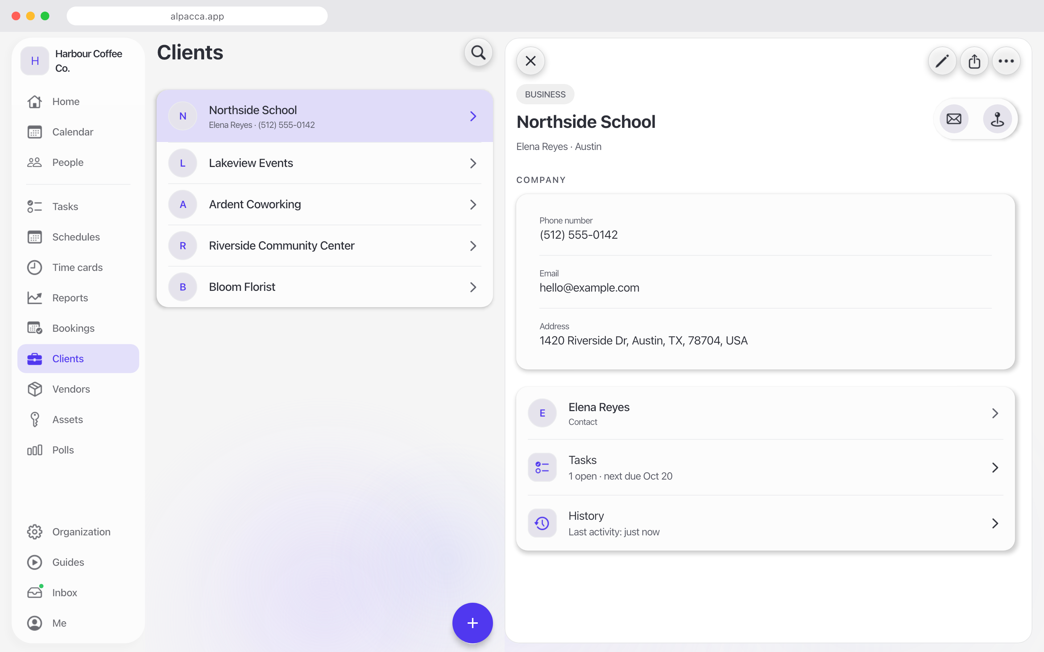Click the Assets key icon
1044x652 pixels.
coord(34,419)
